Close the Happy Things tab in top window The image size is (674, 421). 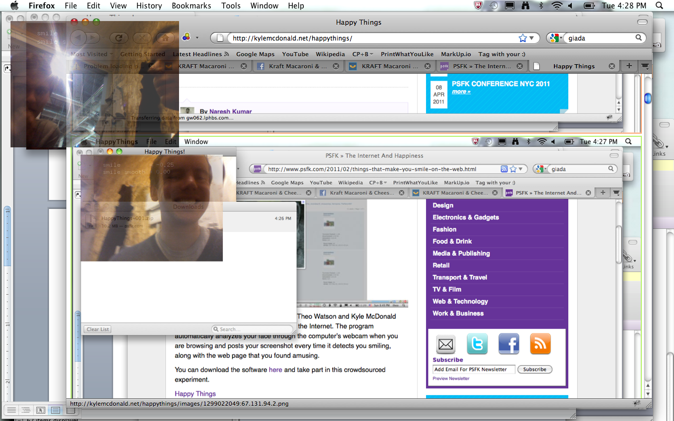point(612,66)
